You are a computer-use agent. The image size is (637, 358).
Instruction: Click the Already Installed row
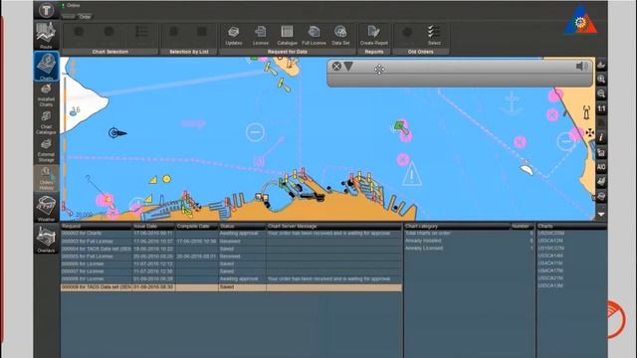point(469,241)
